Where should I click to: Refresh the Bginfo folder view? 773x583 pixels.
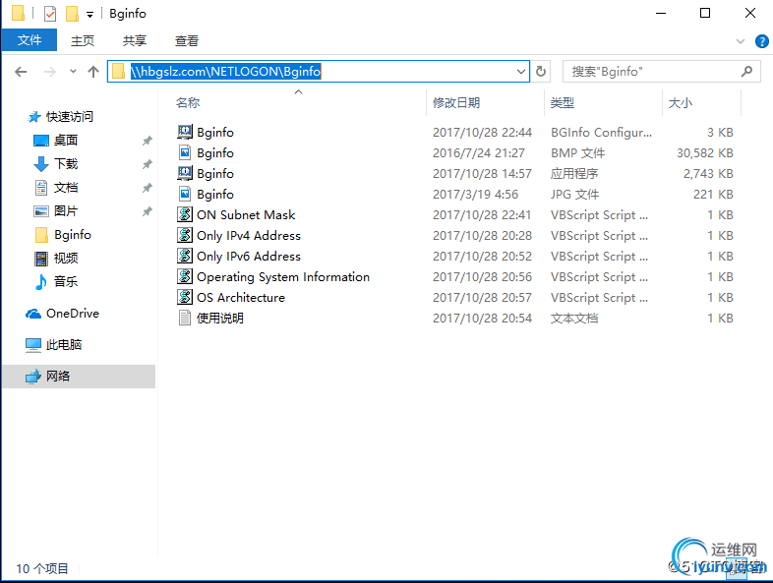coord(541,72)
